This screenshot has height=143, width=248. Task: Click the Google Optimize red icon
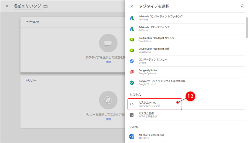(132, 72)
